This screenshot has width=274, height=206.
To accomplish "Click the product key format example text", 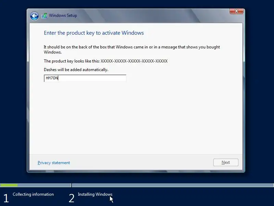I will pyautogui.click(x=134, y=61).
